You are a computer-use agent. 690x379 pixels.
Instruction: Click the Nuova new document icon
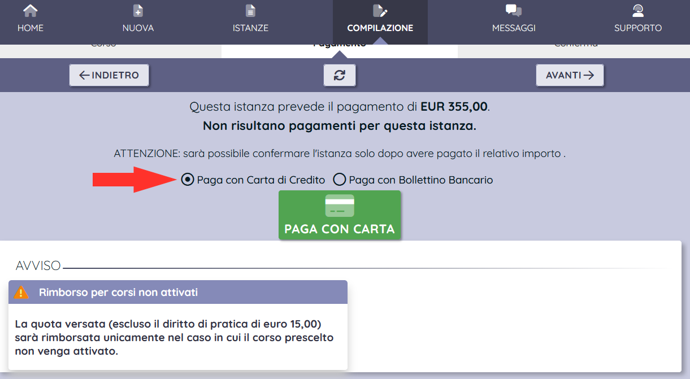pyautogui.click(x=138, y=11)
